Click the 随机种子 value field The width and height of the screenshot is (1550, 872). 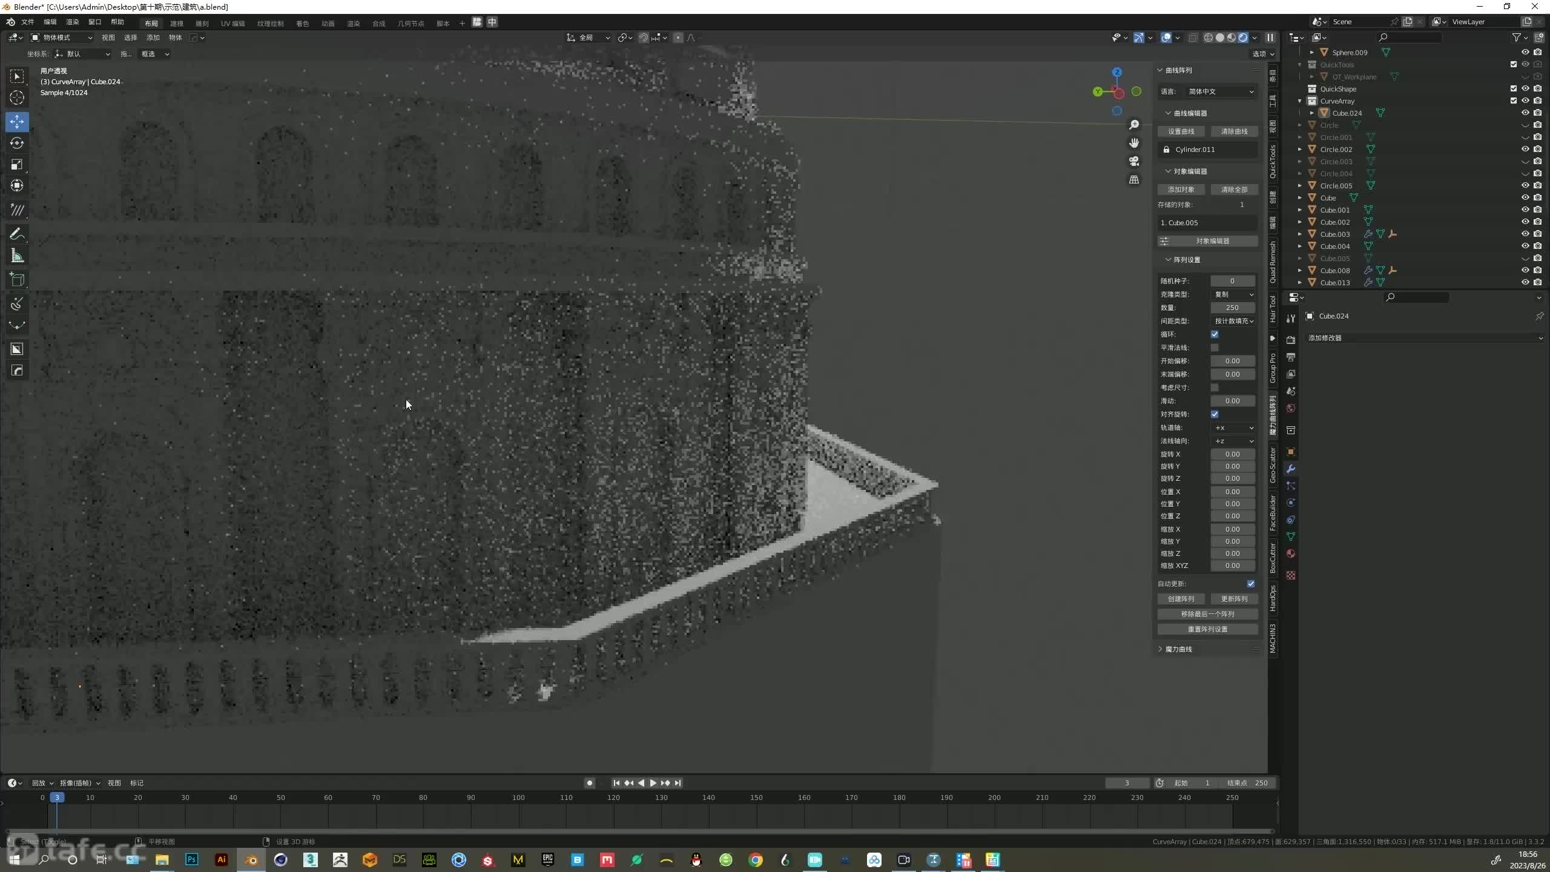1233,281
